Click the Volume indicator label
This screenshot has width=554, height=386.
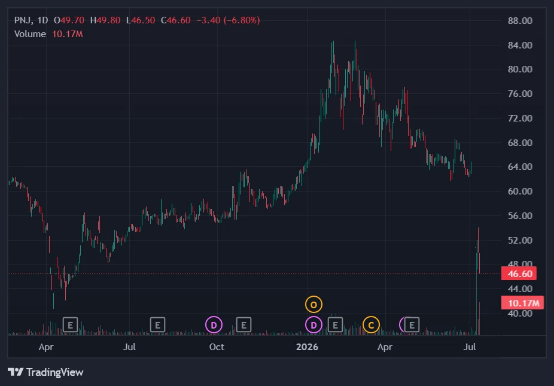tap(30, 34)
